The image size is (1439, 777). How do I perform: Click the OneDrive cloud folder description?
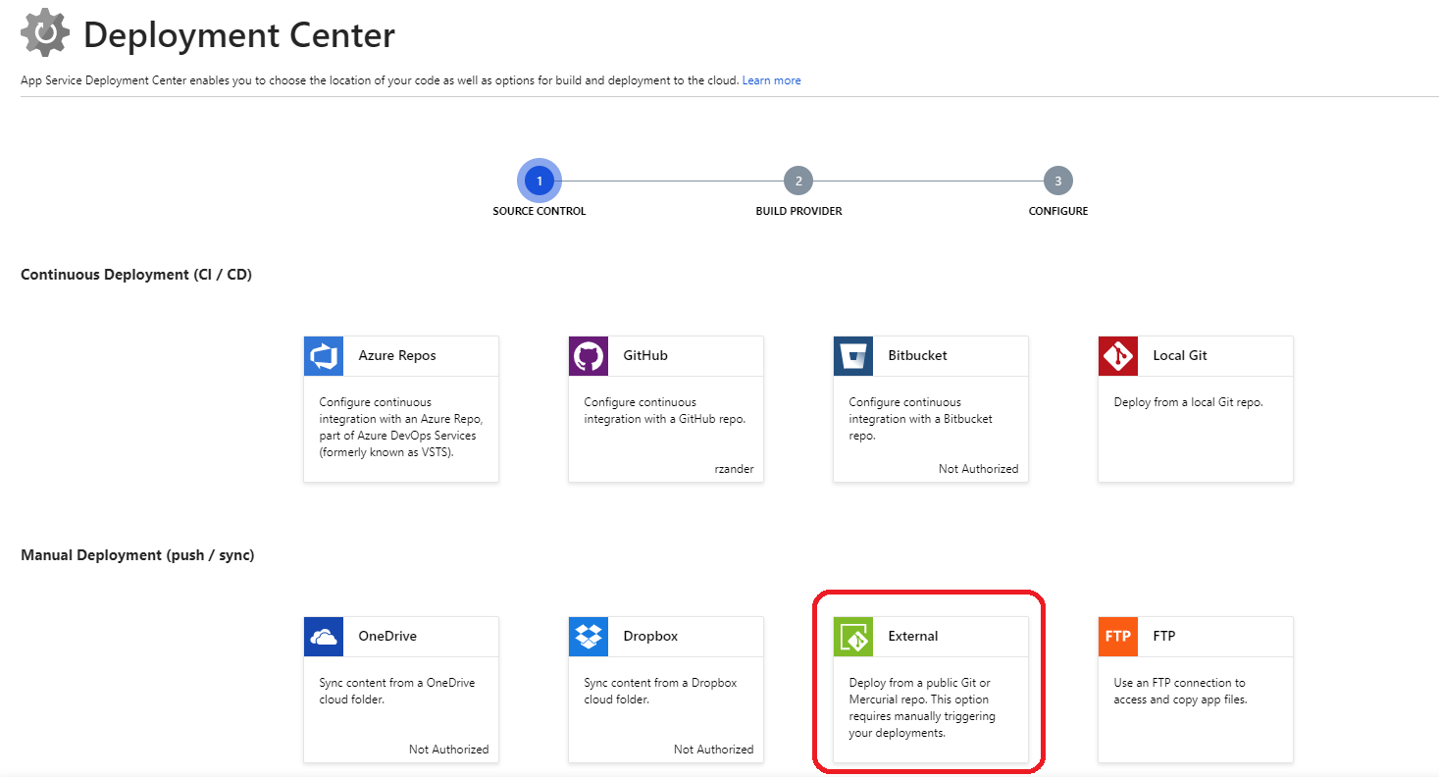click(x=397, y=692)
